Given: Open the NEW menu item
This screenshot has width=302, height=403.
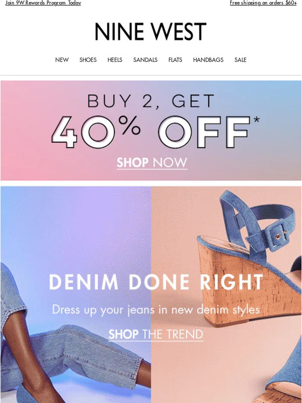Looking at the screenshot, I should pos(62,60).
